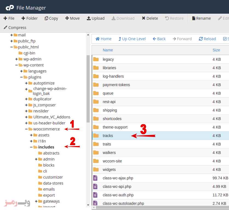The height and width of the screenshot is (210, 229).
Task: Click the folder tree scroll up arrow
Action: (88, 35)
